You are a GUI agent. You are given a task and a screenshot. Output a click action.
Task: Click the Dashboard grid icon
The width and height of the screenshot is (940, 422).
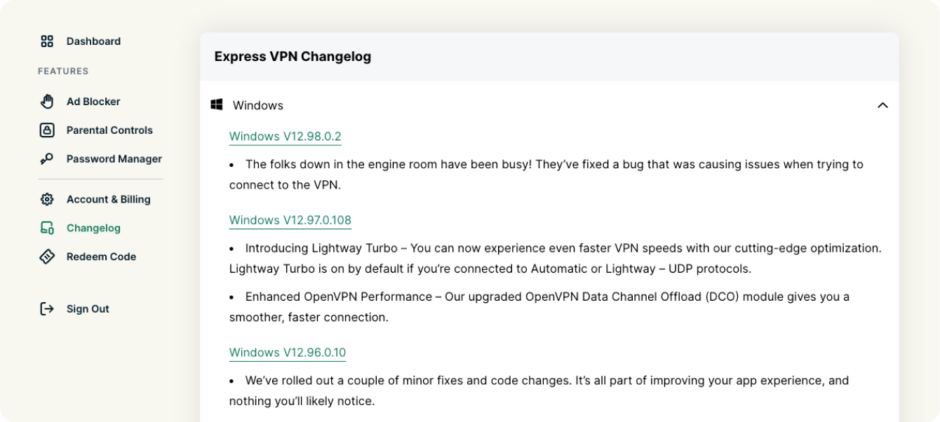pos(47,41)
